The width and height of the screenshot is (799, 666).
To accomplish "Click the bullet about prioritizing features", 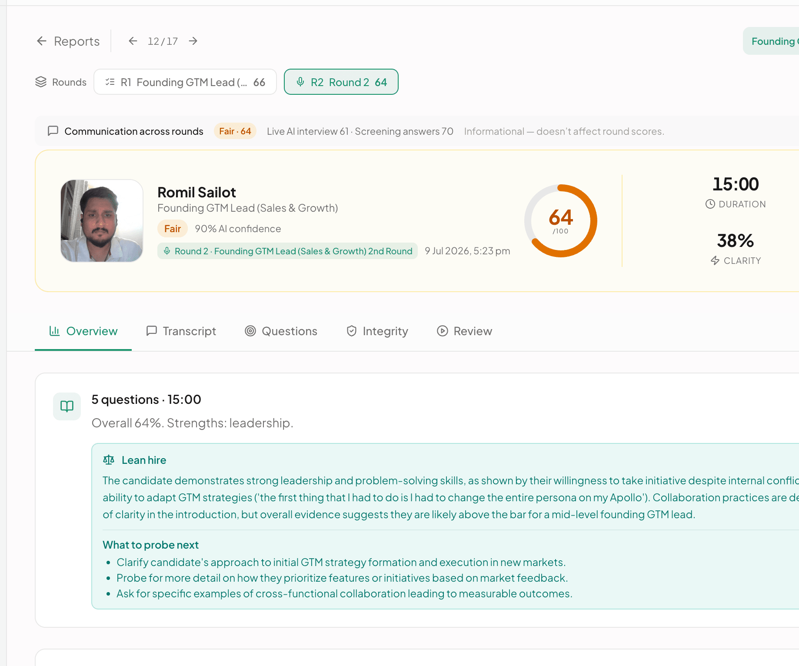I will point(342,578).
